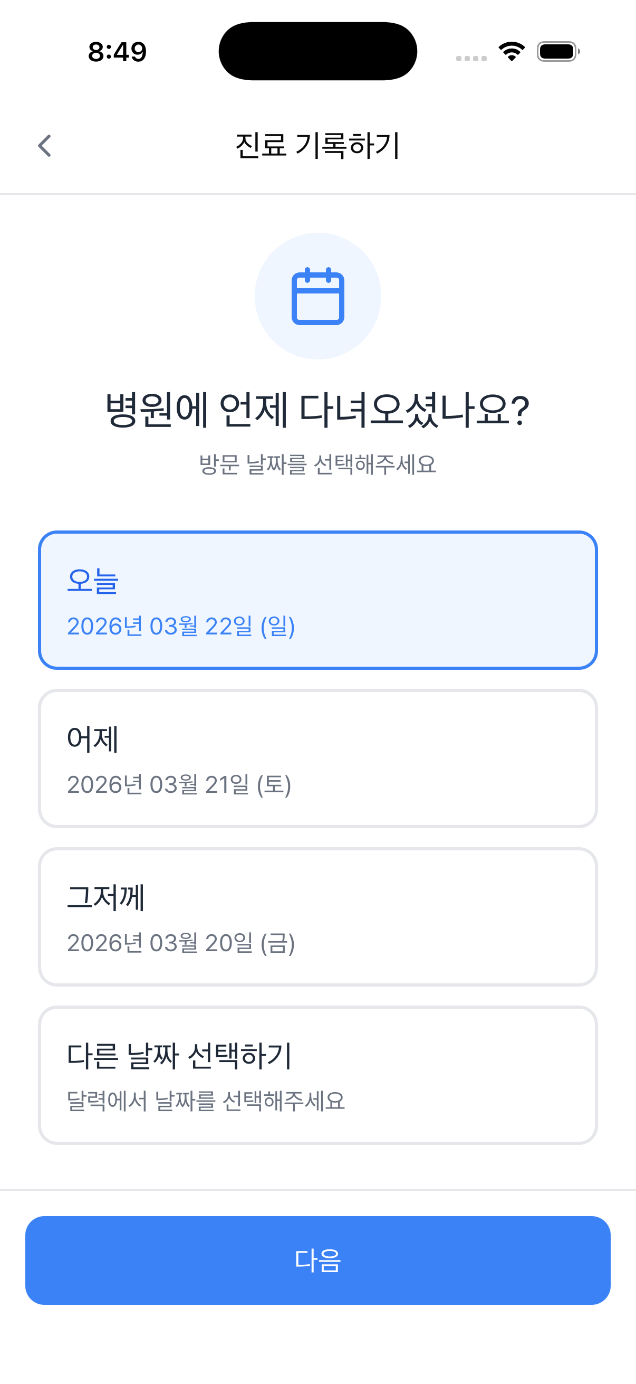Image resolution: width=636 pixels, height=1384 pixels.
Task: Tap the 그저께 label text
Action: [105, 897]
